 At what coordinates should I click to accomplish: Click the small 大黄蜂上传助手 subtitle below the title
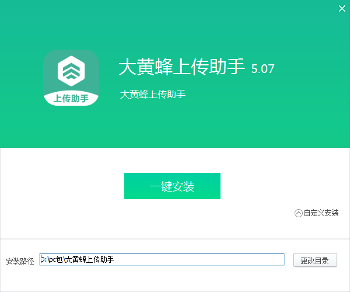(152, 94)
